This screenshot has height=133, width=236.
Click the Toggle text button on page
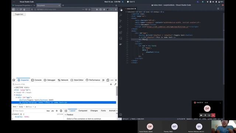coord(19,14)
